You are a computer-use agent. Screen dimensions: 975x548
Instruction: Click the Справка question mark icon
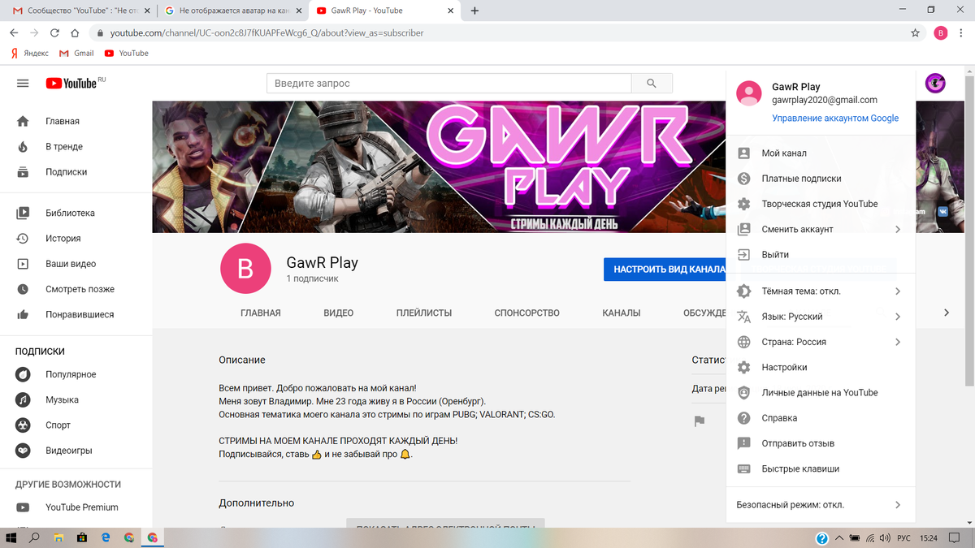tap(743, 418)
